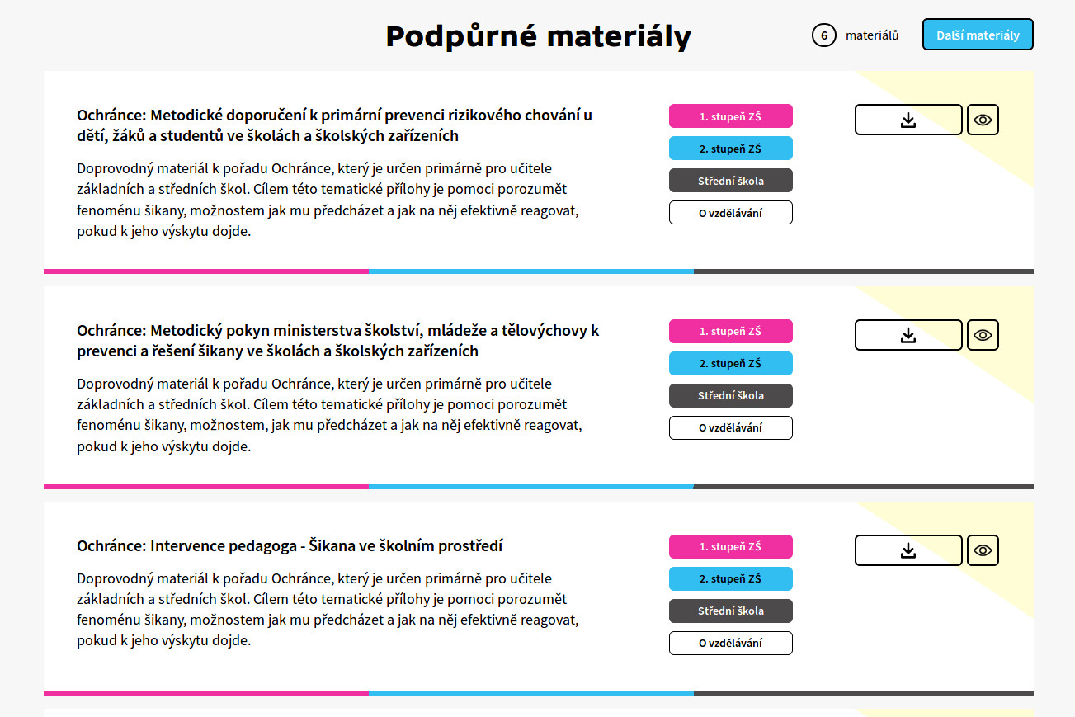
Task: Open title Ochránce: Intervence pedagoga - Šikana
Action: [x=290, y=546]
